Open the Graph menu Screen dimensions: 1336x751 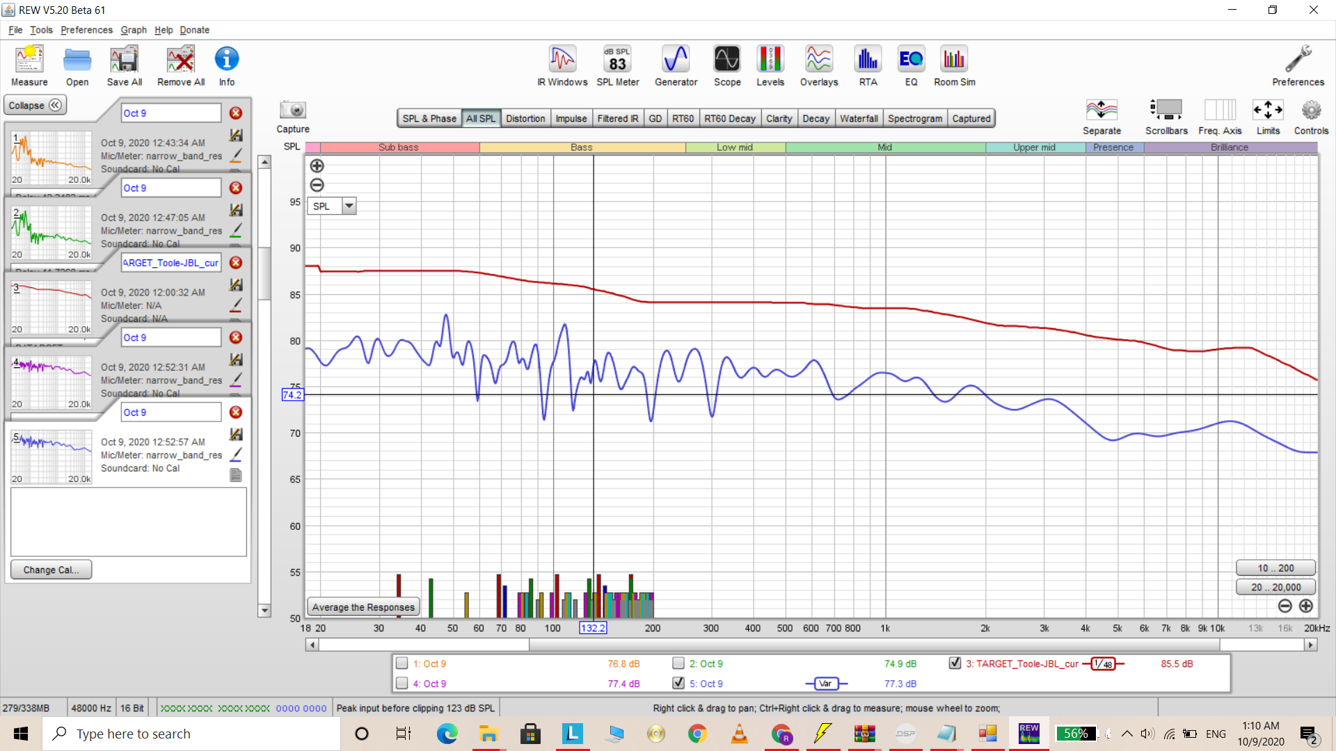134,30
